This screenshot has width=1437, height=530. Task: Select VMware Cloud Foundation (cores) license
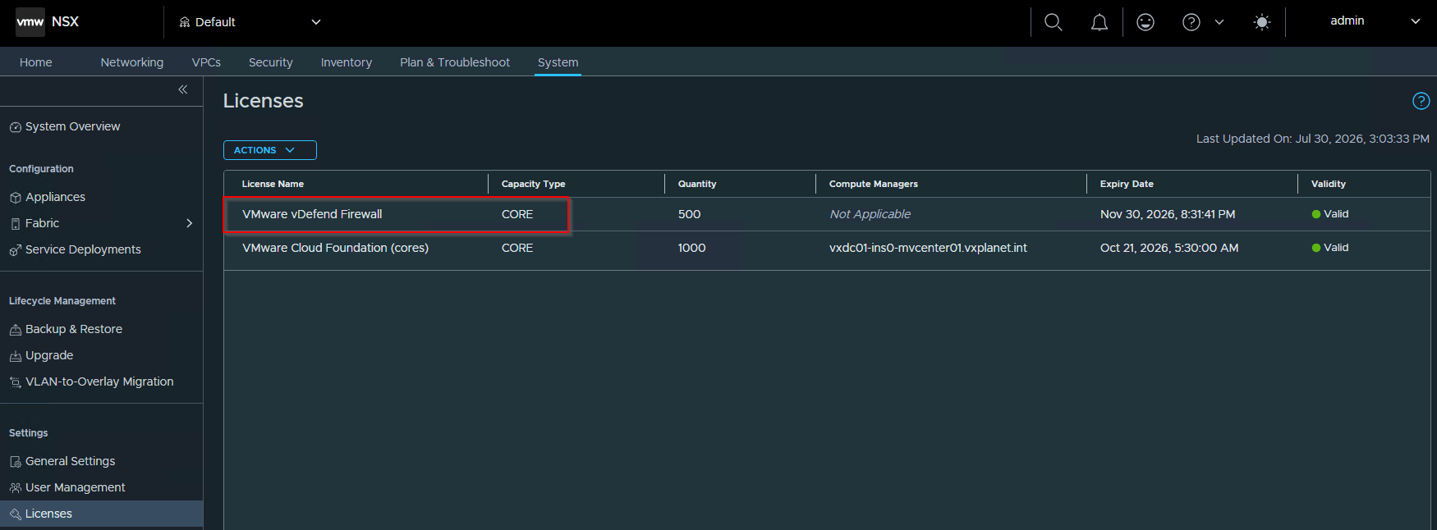335,248
